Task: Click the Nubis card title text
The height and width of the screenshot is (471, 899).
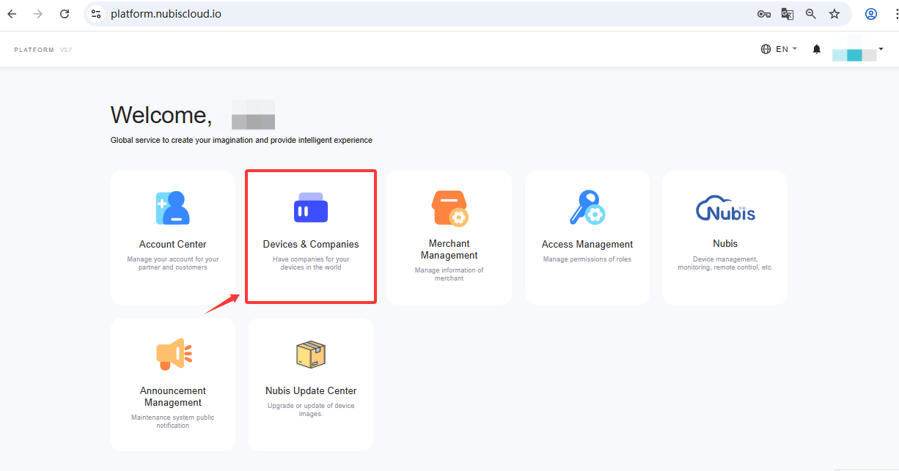Action: click(725, 243)
